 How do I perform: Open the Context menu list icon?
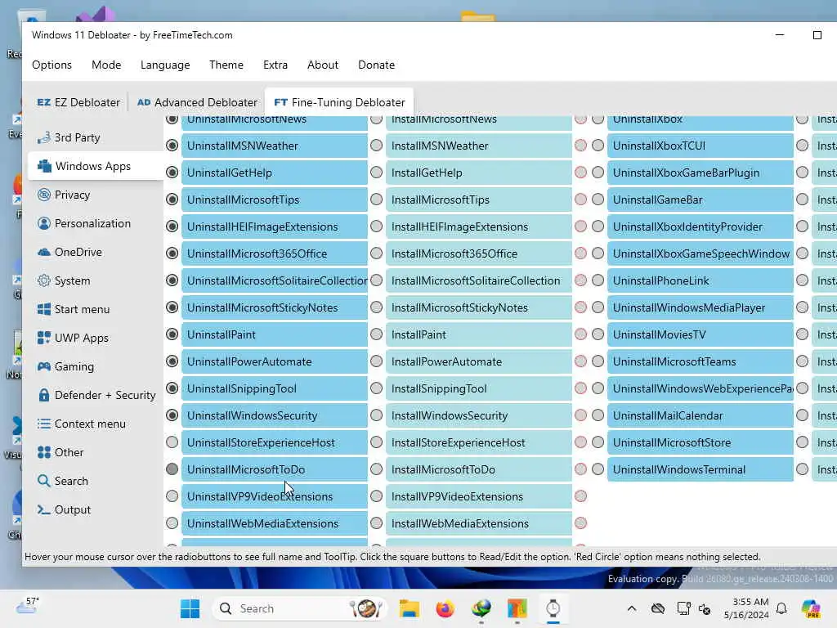(44, 424)
